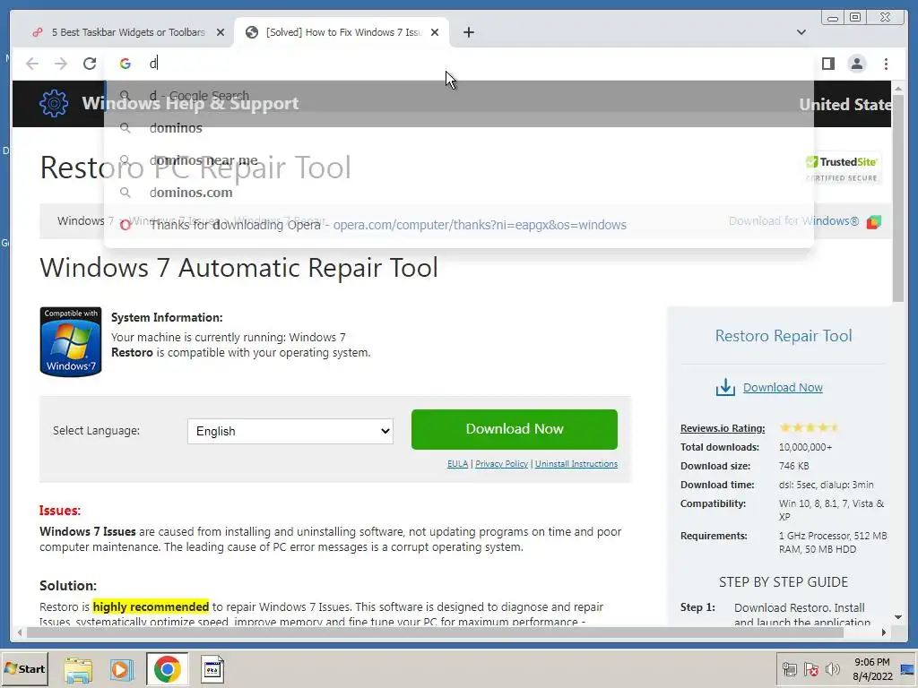Open Chrome three-dot menu

(886, 64)
